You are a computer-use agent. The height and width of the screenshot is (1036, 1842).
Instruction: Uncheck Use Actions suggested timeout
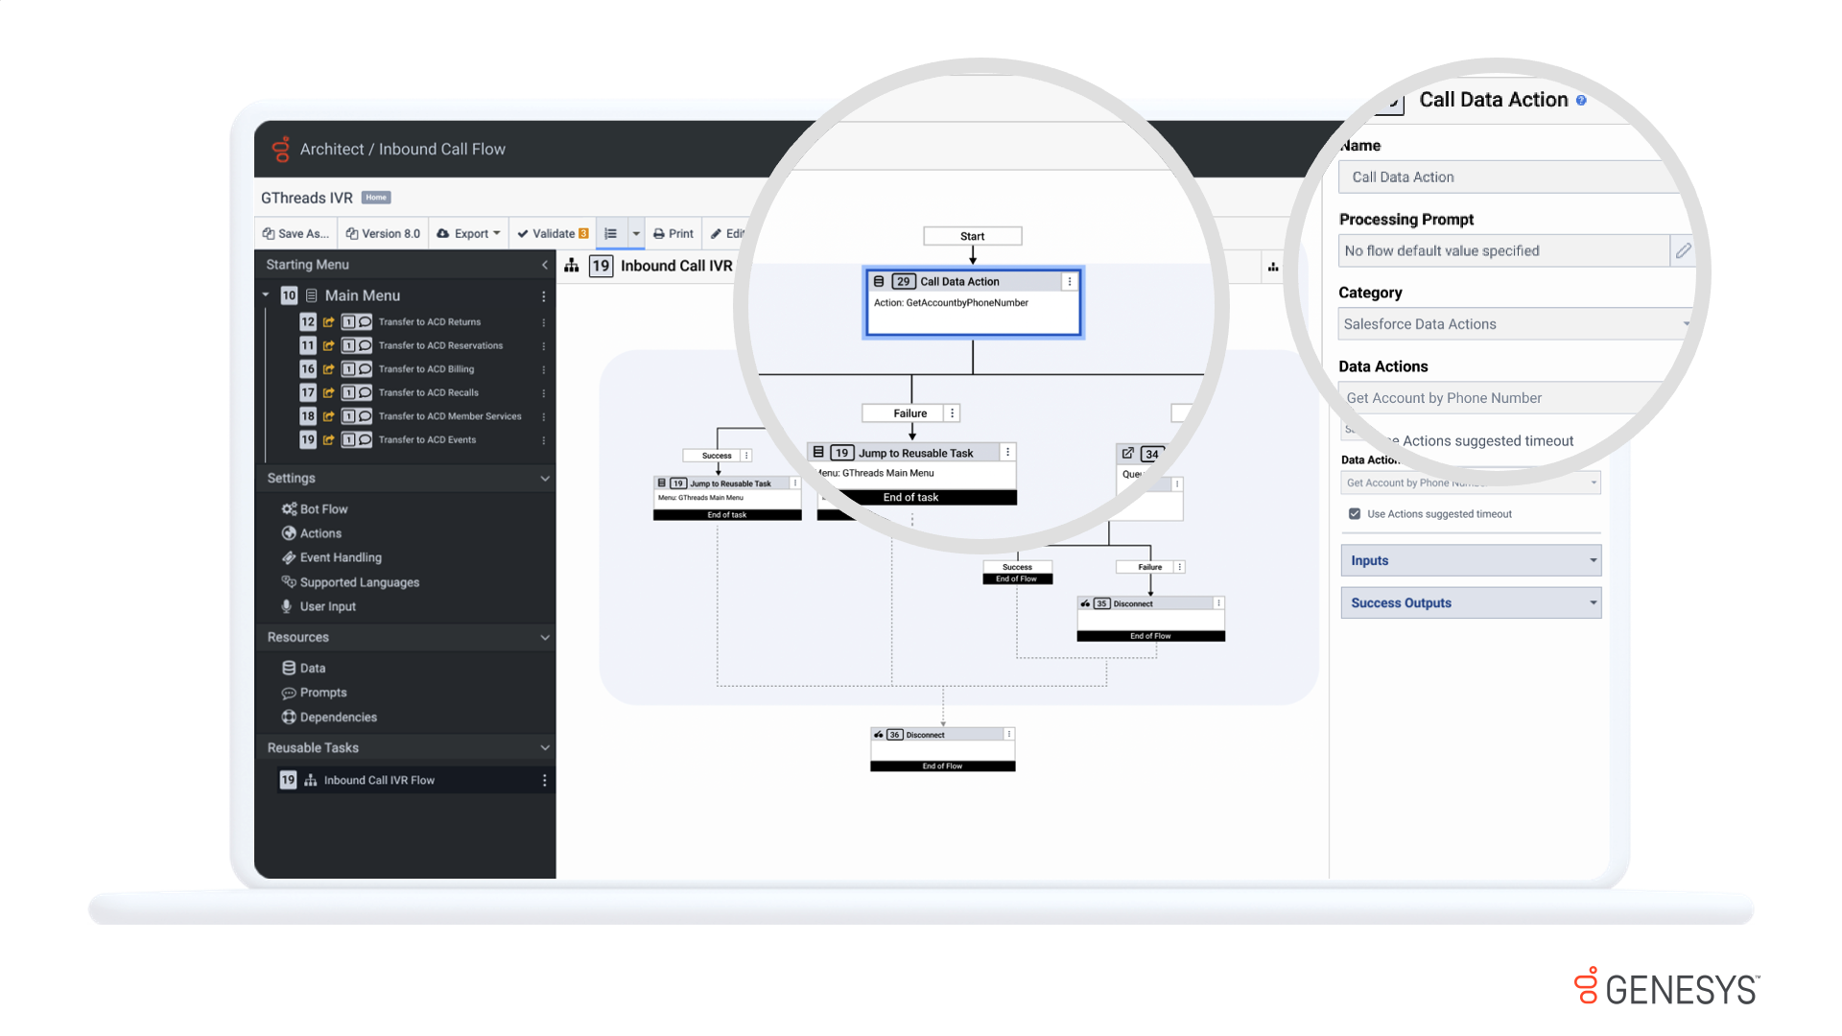(1354, 514)
